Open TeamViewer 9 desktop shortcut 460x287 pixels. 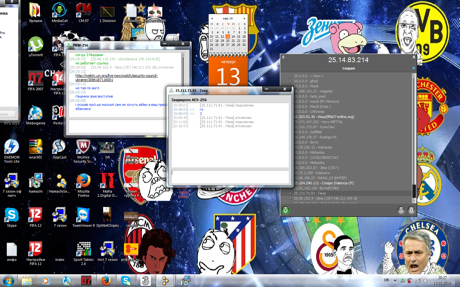[83, 217]
